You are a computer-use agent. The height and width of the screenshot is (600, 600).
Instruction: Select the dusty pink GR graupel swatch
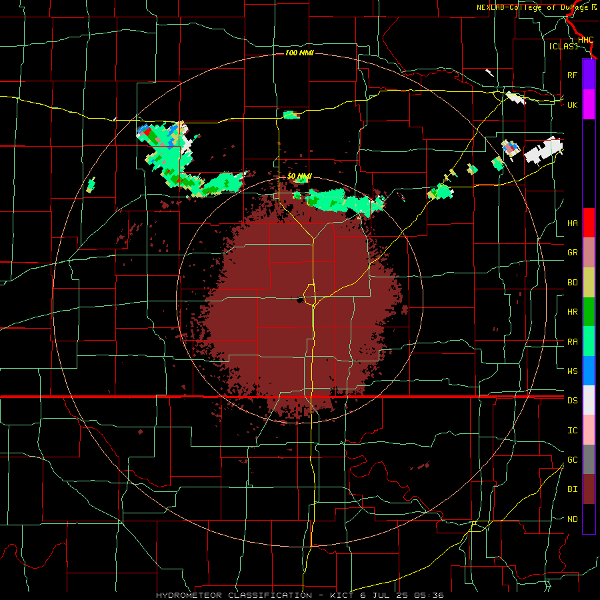pyautogui.click(x=589, y=253)
